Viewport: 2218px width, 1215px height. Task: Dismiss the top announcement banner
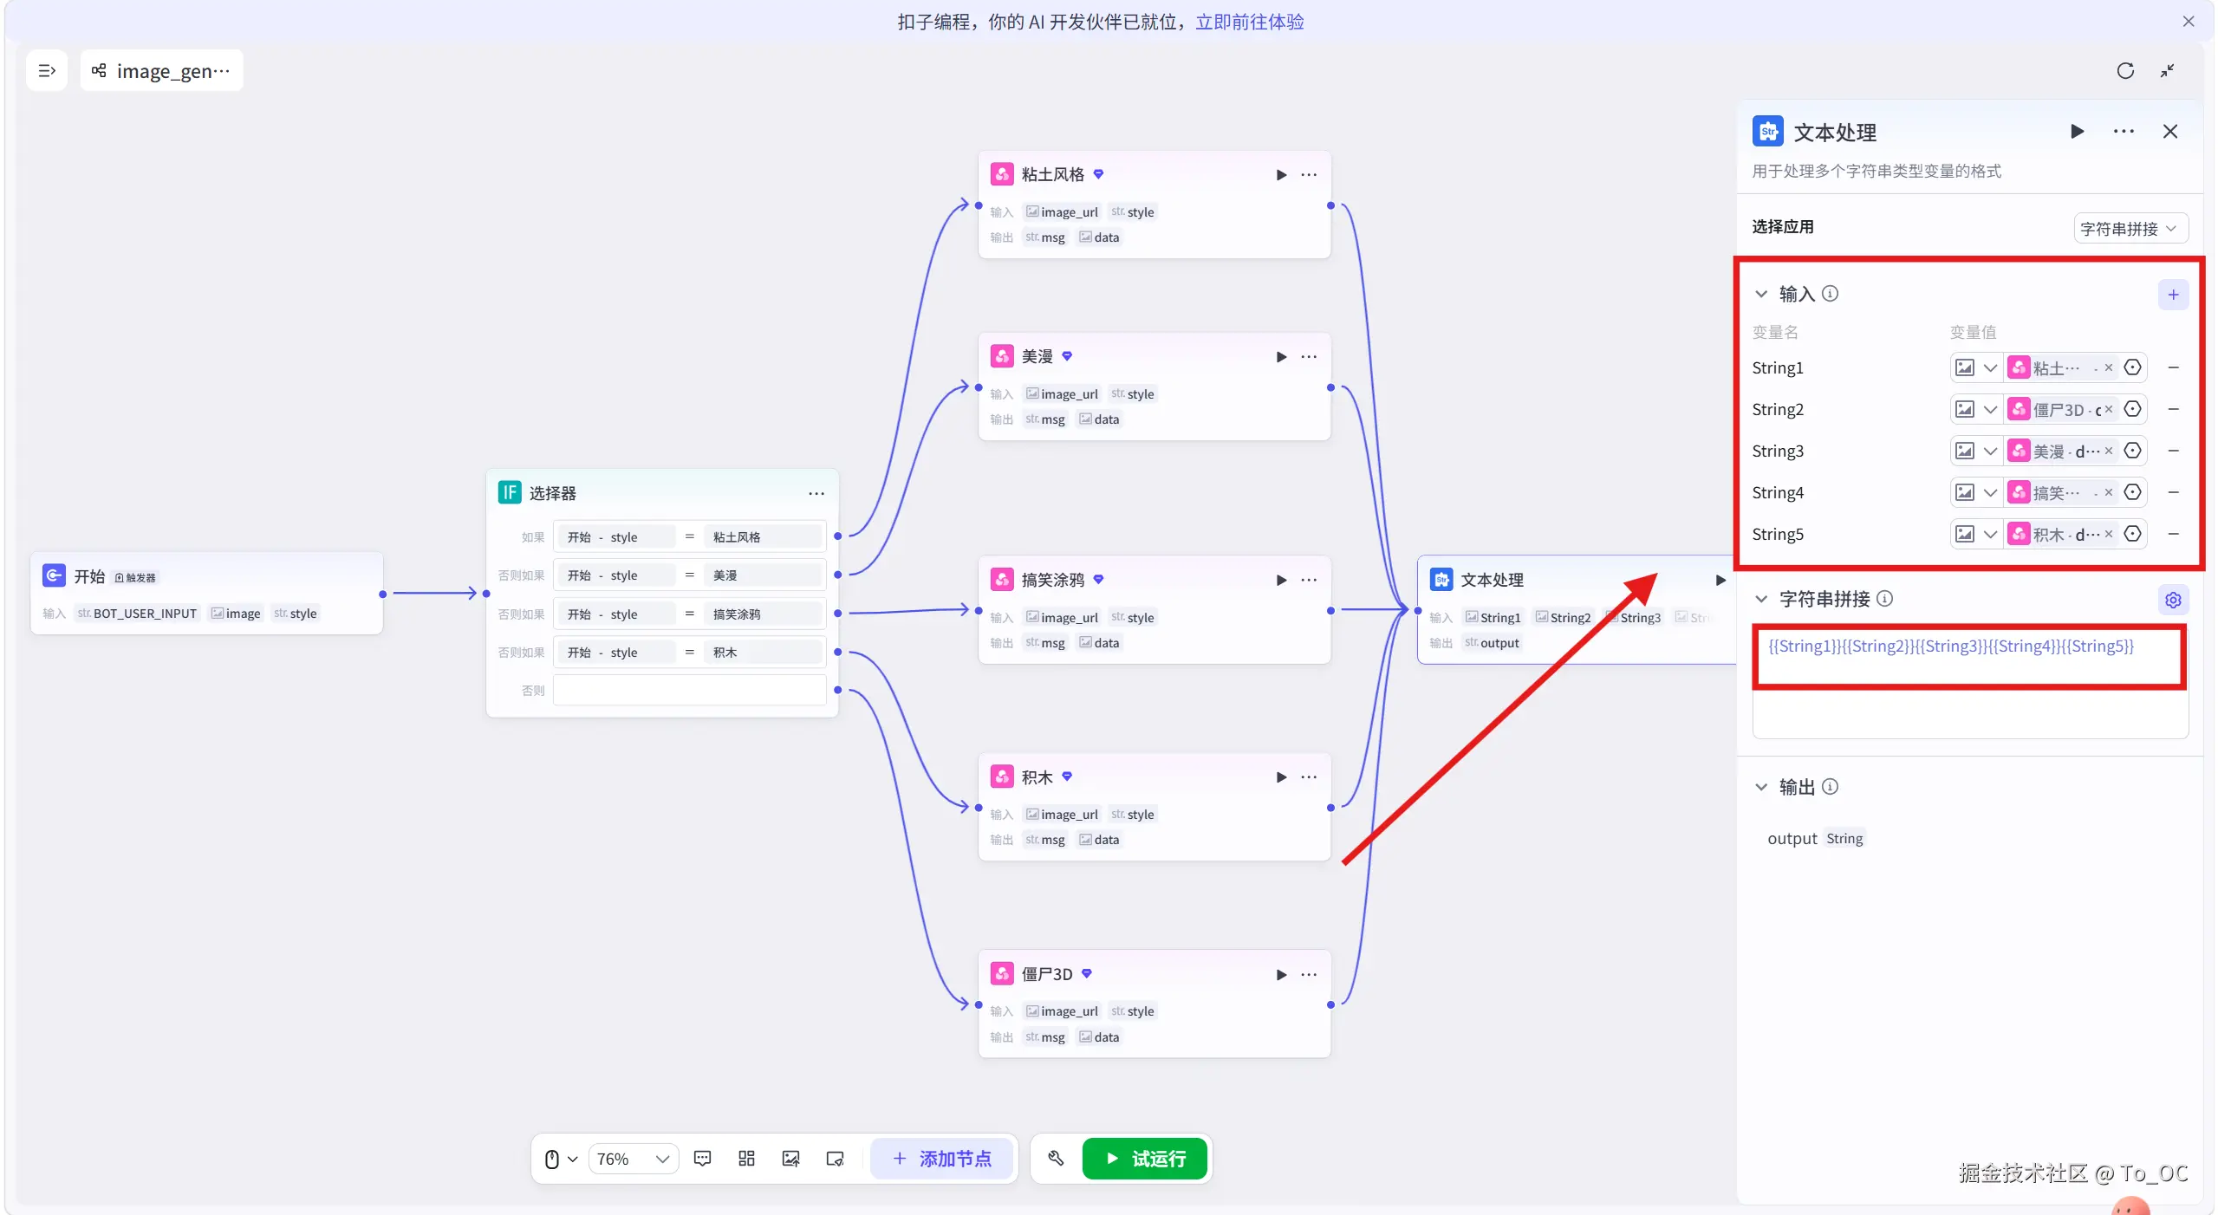pos(2189,21)
